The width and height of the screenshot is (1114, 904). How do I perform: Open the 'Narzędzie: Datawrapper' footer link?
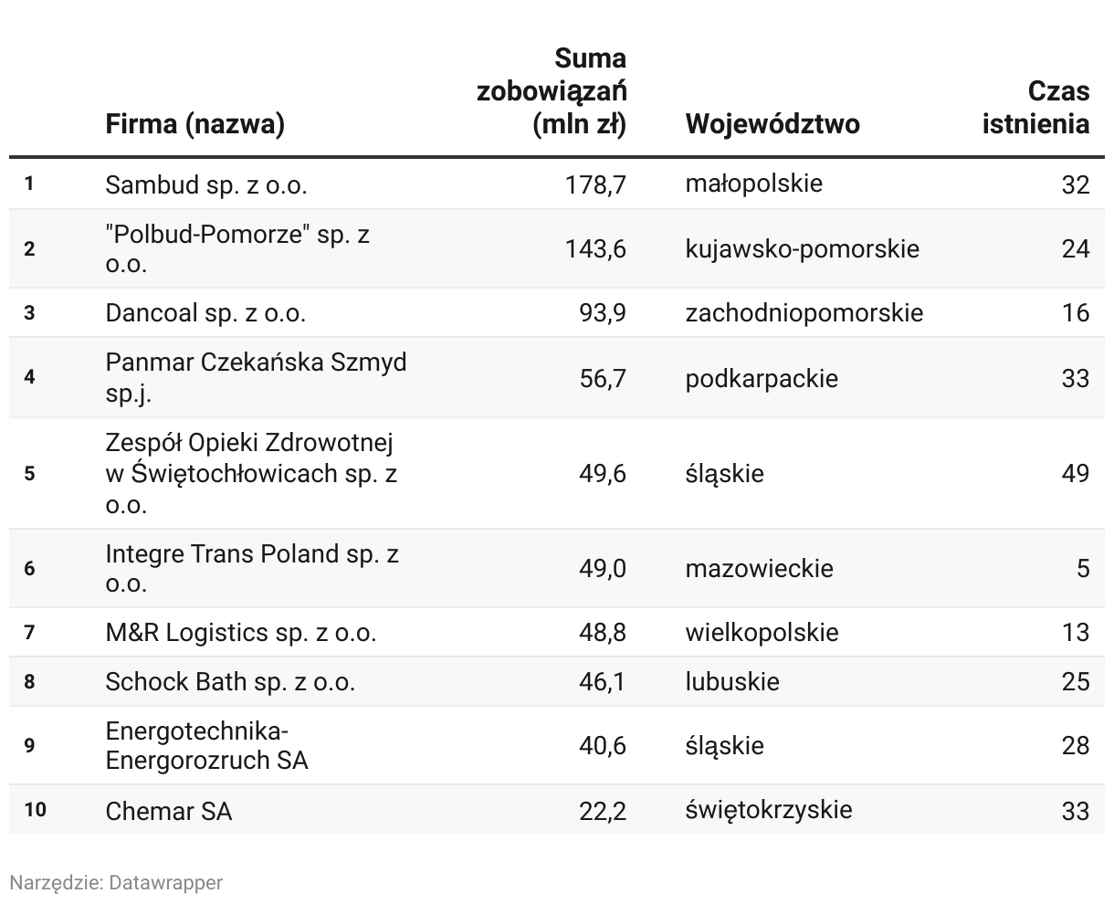[x=116, y=882]
